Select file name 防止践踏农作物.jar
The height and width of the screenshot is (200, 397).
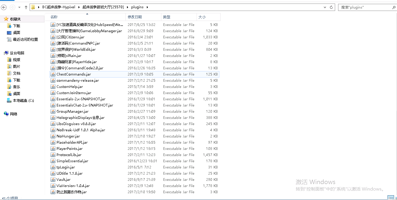(72, 192)
